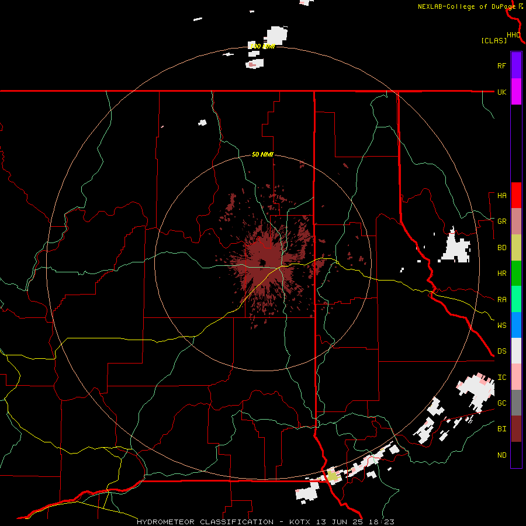
Task: Click the ND black legend swatch
Action: pyautogui.click(x=516, y=455)
